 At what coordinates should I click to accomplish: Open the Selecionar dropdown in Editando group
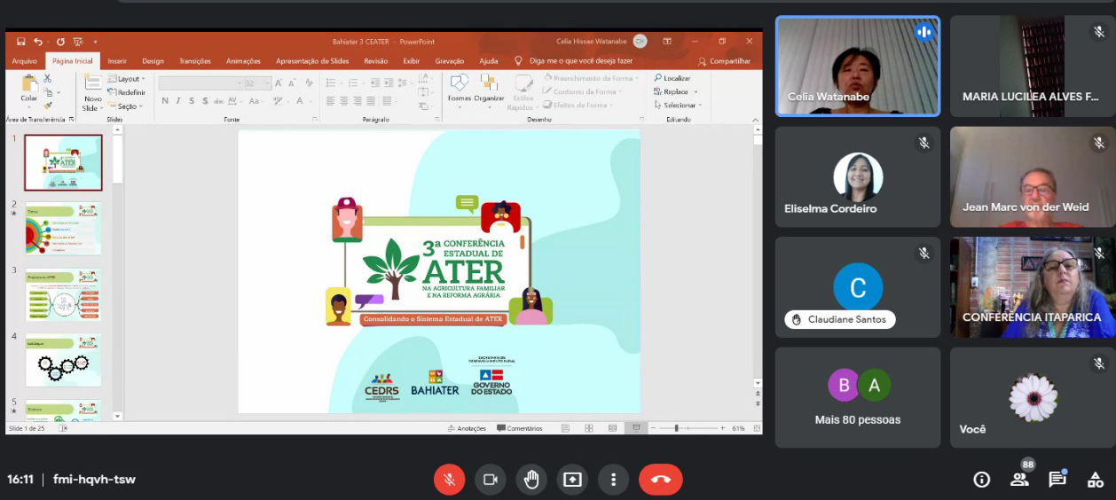point(680,105)
